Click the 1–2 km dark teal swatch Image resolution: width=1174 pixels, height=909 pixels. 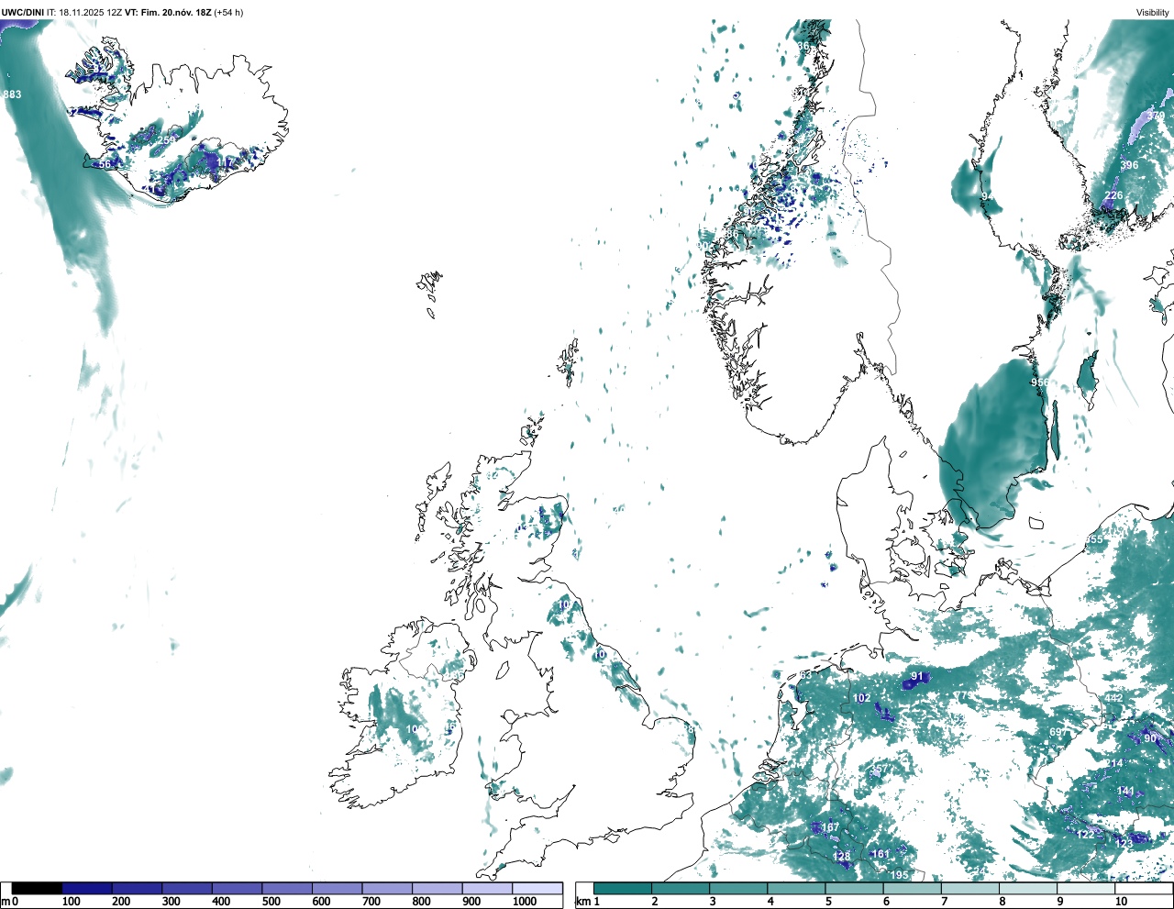[623, 888]
